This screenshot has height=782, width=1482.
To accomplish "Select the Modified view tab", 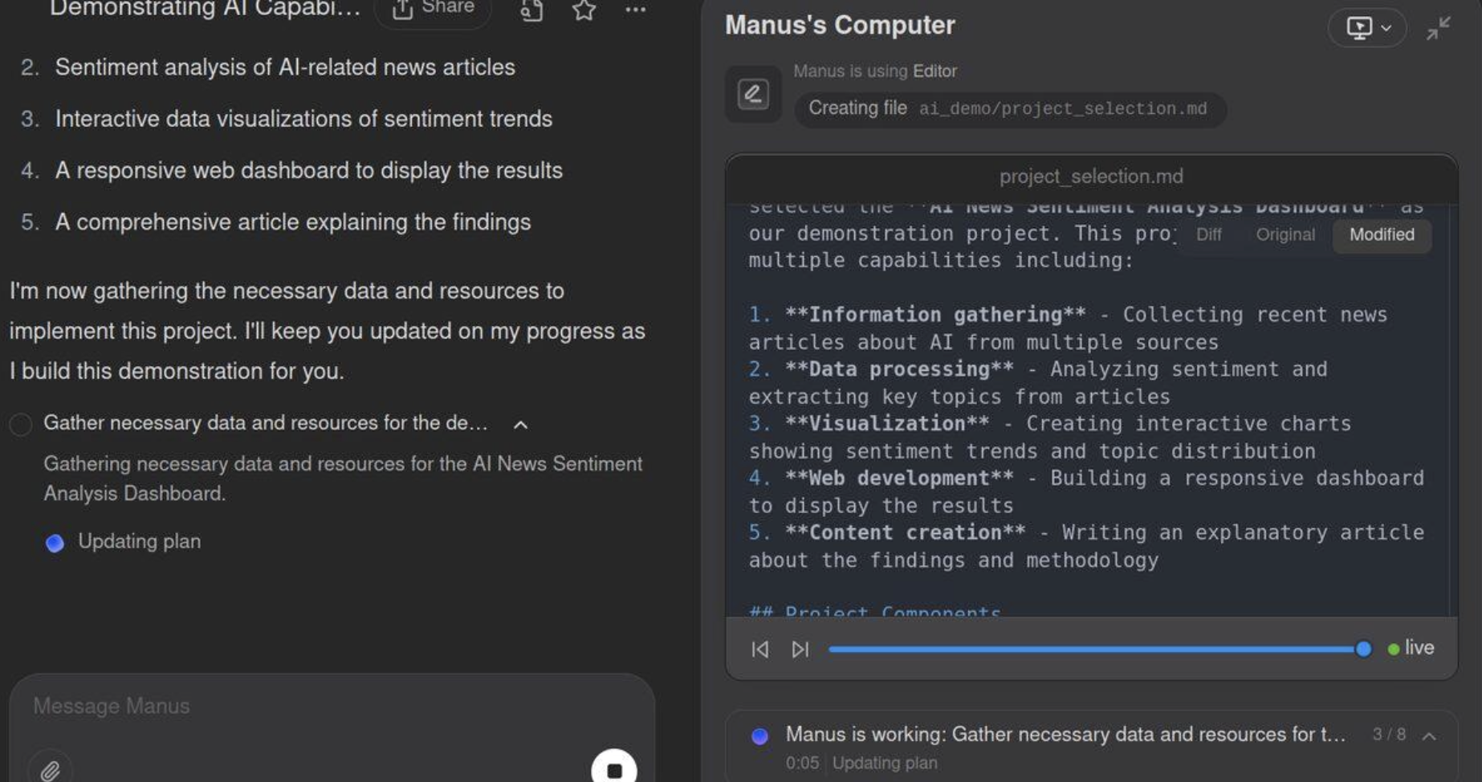I will (1382, 235).
